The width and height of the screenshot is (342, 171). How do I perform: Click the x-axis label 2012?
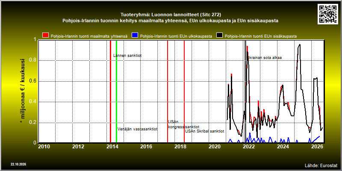coord(78,147)
